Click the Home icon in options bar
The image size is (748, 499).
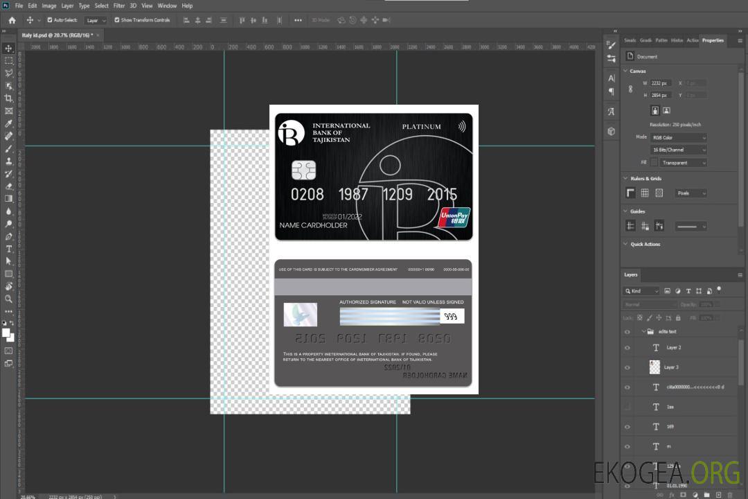point(12,20)
